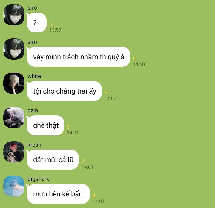
Task: Click the username 'ozin'
Action: [33, 111]
